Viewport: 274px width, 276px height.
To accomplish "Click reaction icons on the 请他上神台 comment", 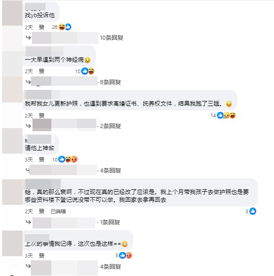I will [x=65, y=159].
